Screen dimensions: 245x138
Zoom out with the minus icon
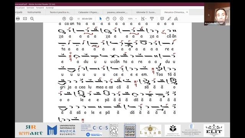click(114, 19)
